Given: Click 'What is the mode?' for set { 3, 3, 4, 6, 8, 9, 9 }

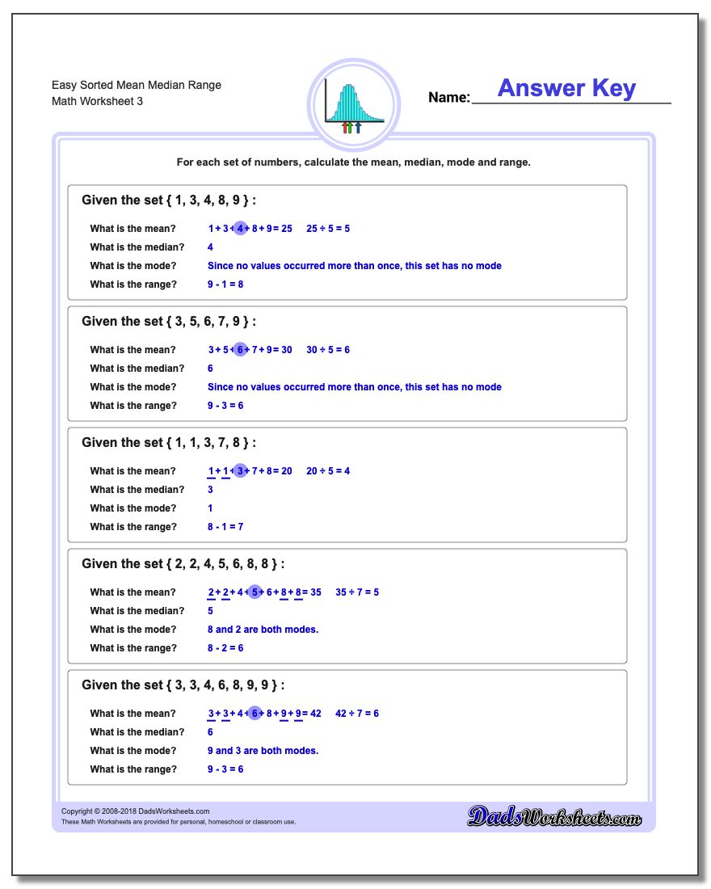Looking at the screenshot, I should tap(133, 752).
